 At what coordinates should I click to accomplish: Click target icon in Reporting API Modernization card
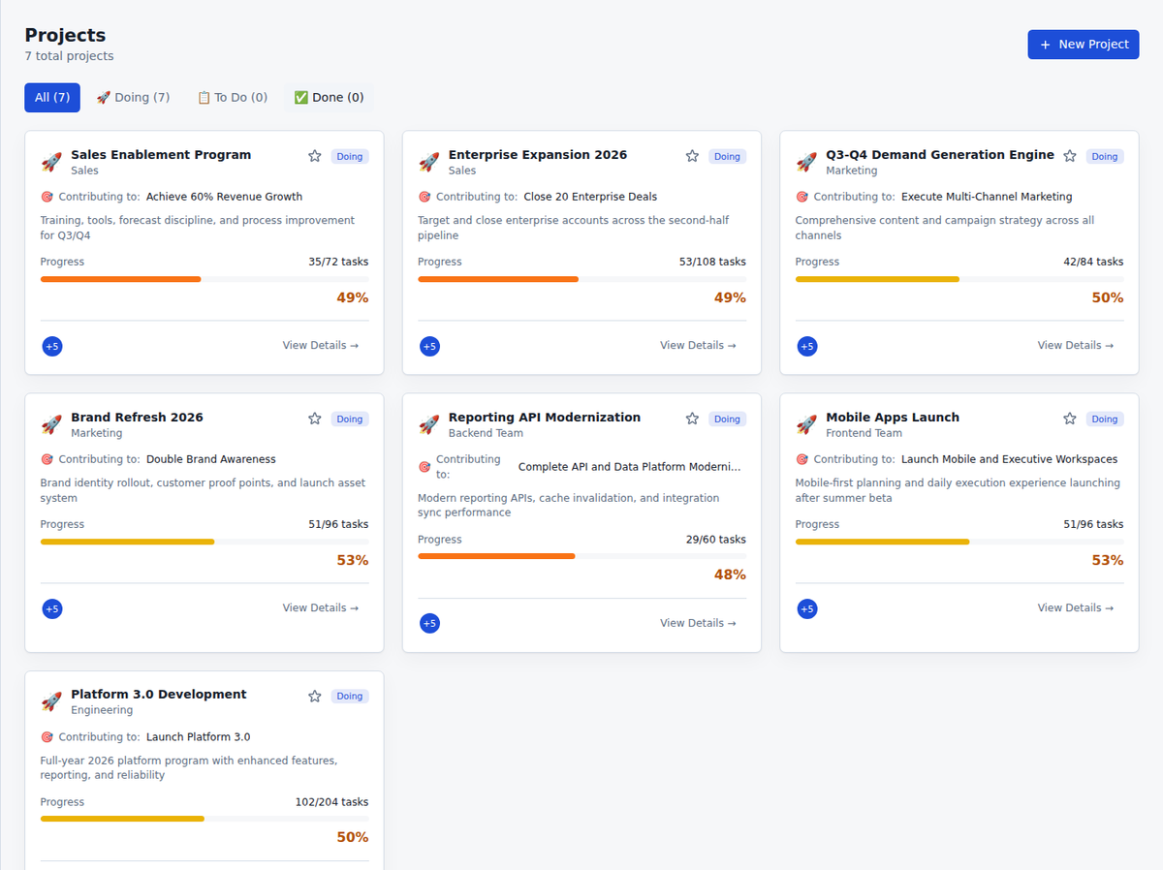pyautogui.click(x=424, y=467)
